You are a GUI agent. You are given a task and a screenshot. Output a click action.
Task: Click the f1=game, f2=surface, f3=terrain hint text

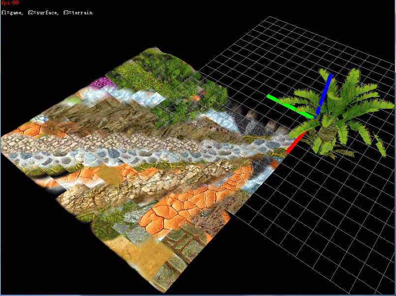47,13
